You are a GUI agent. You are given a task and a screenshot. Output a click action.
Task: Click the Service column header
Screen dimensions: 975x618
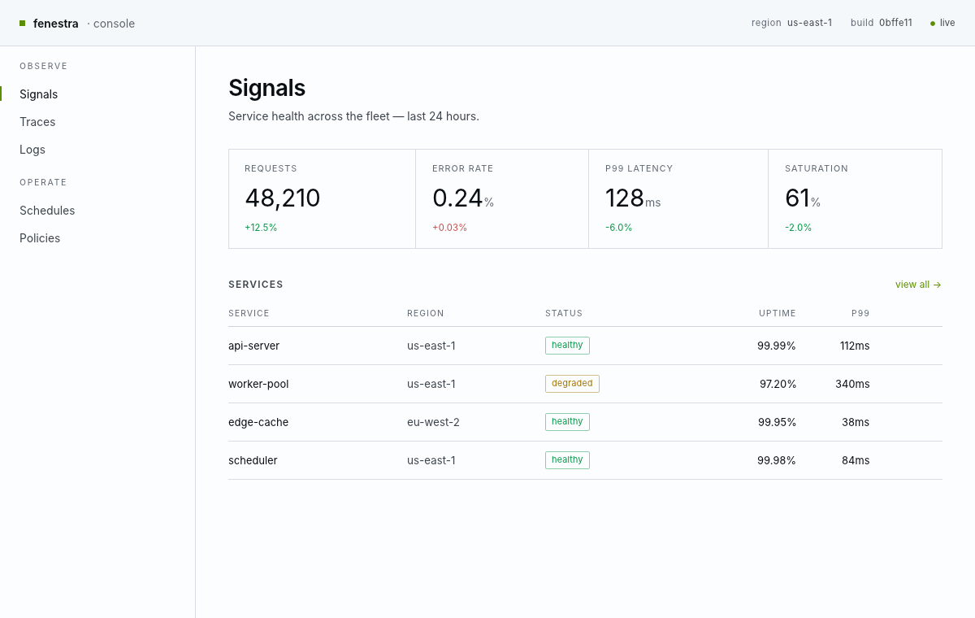[249, 313]
